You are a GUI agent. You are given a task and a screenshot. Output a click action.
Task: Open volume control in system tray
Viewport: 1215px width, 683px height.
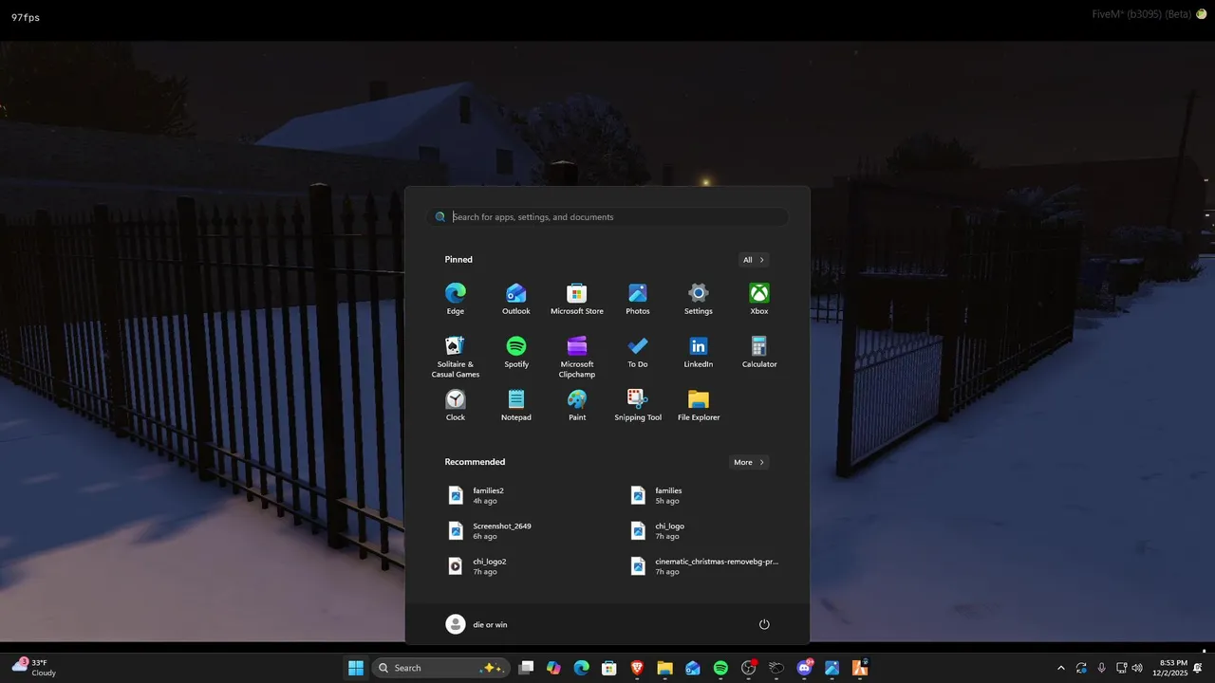[1137, 668]
